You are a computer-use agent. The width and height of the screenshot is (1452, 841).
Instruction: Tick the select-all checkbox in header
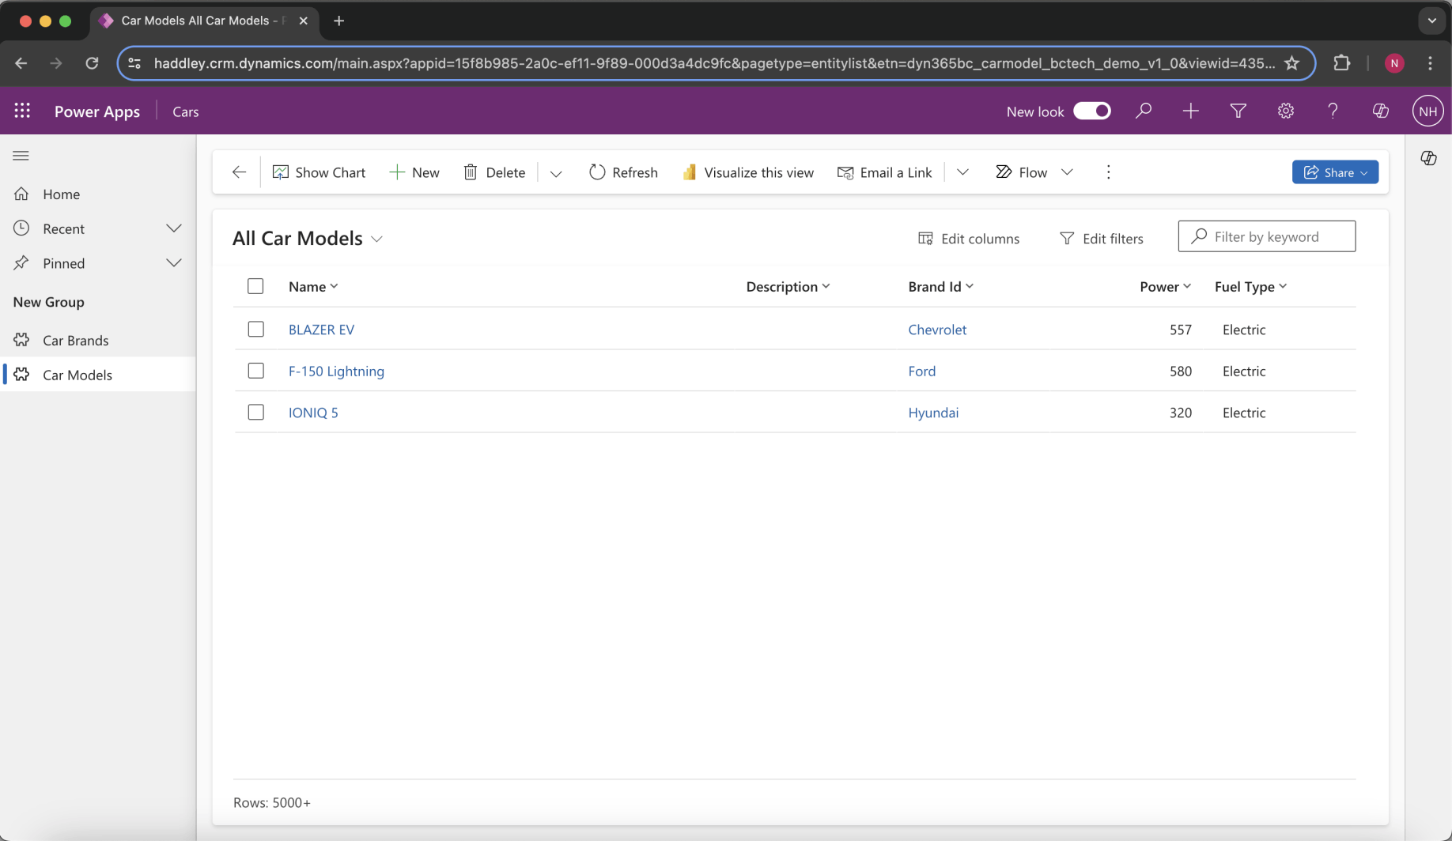pyautogui.click(x=255, y=286)
